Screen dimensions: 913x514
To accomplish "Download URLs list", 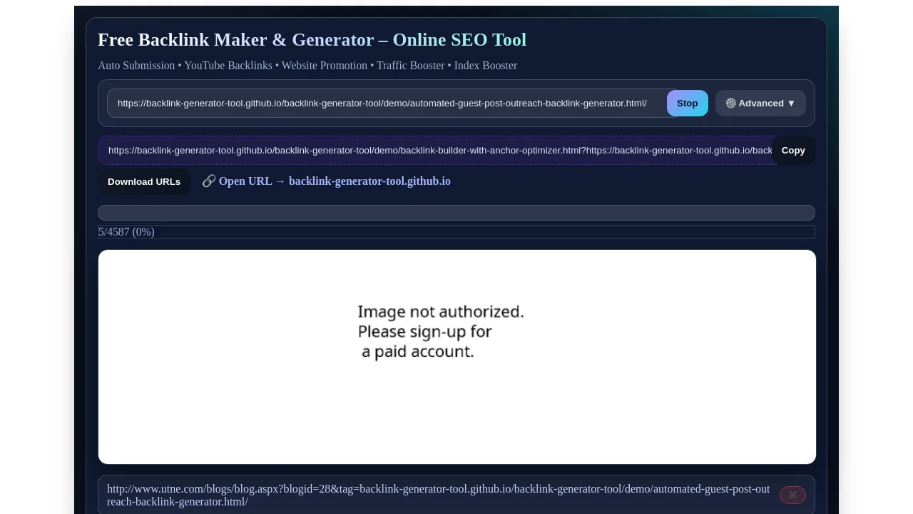I will [144, 181].
